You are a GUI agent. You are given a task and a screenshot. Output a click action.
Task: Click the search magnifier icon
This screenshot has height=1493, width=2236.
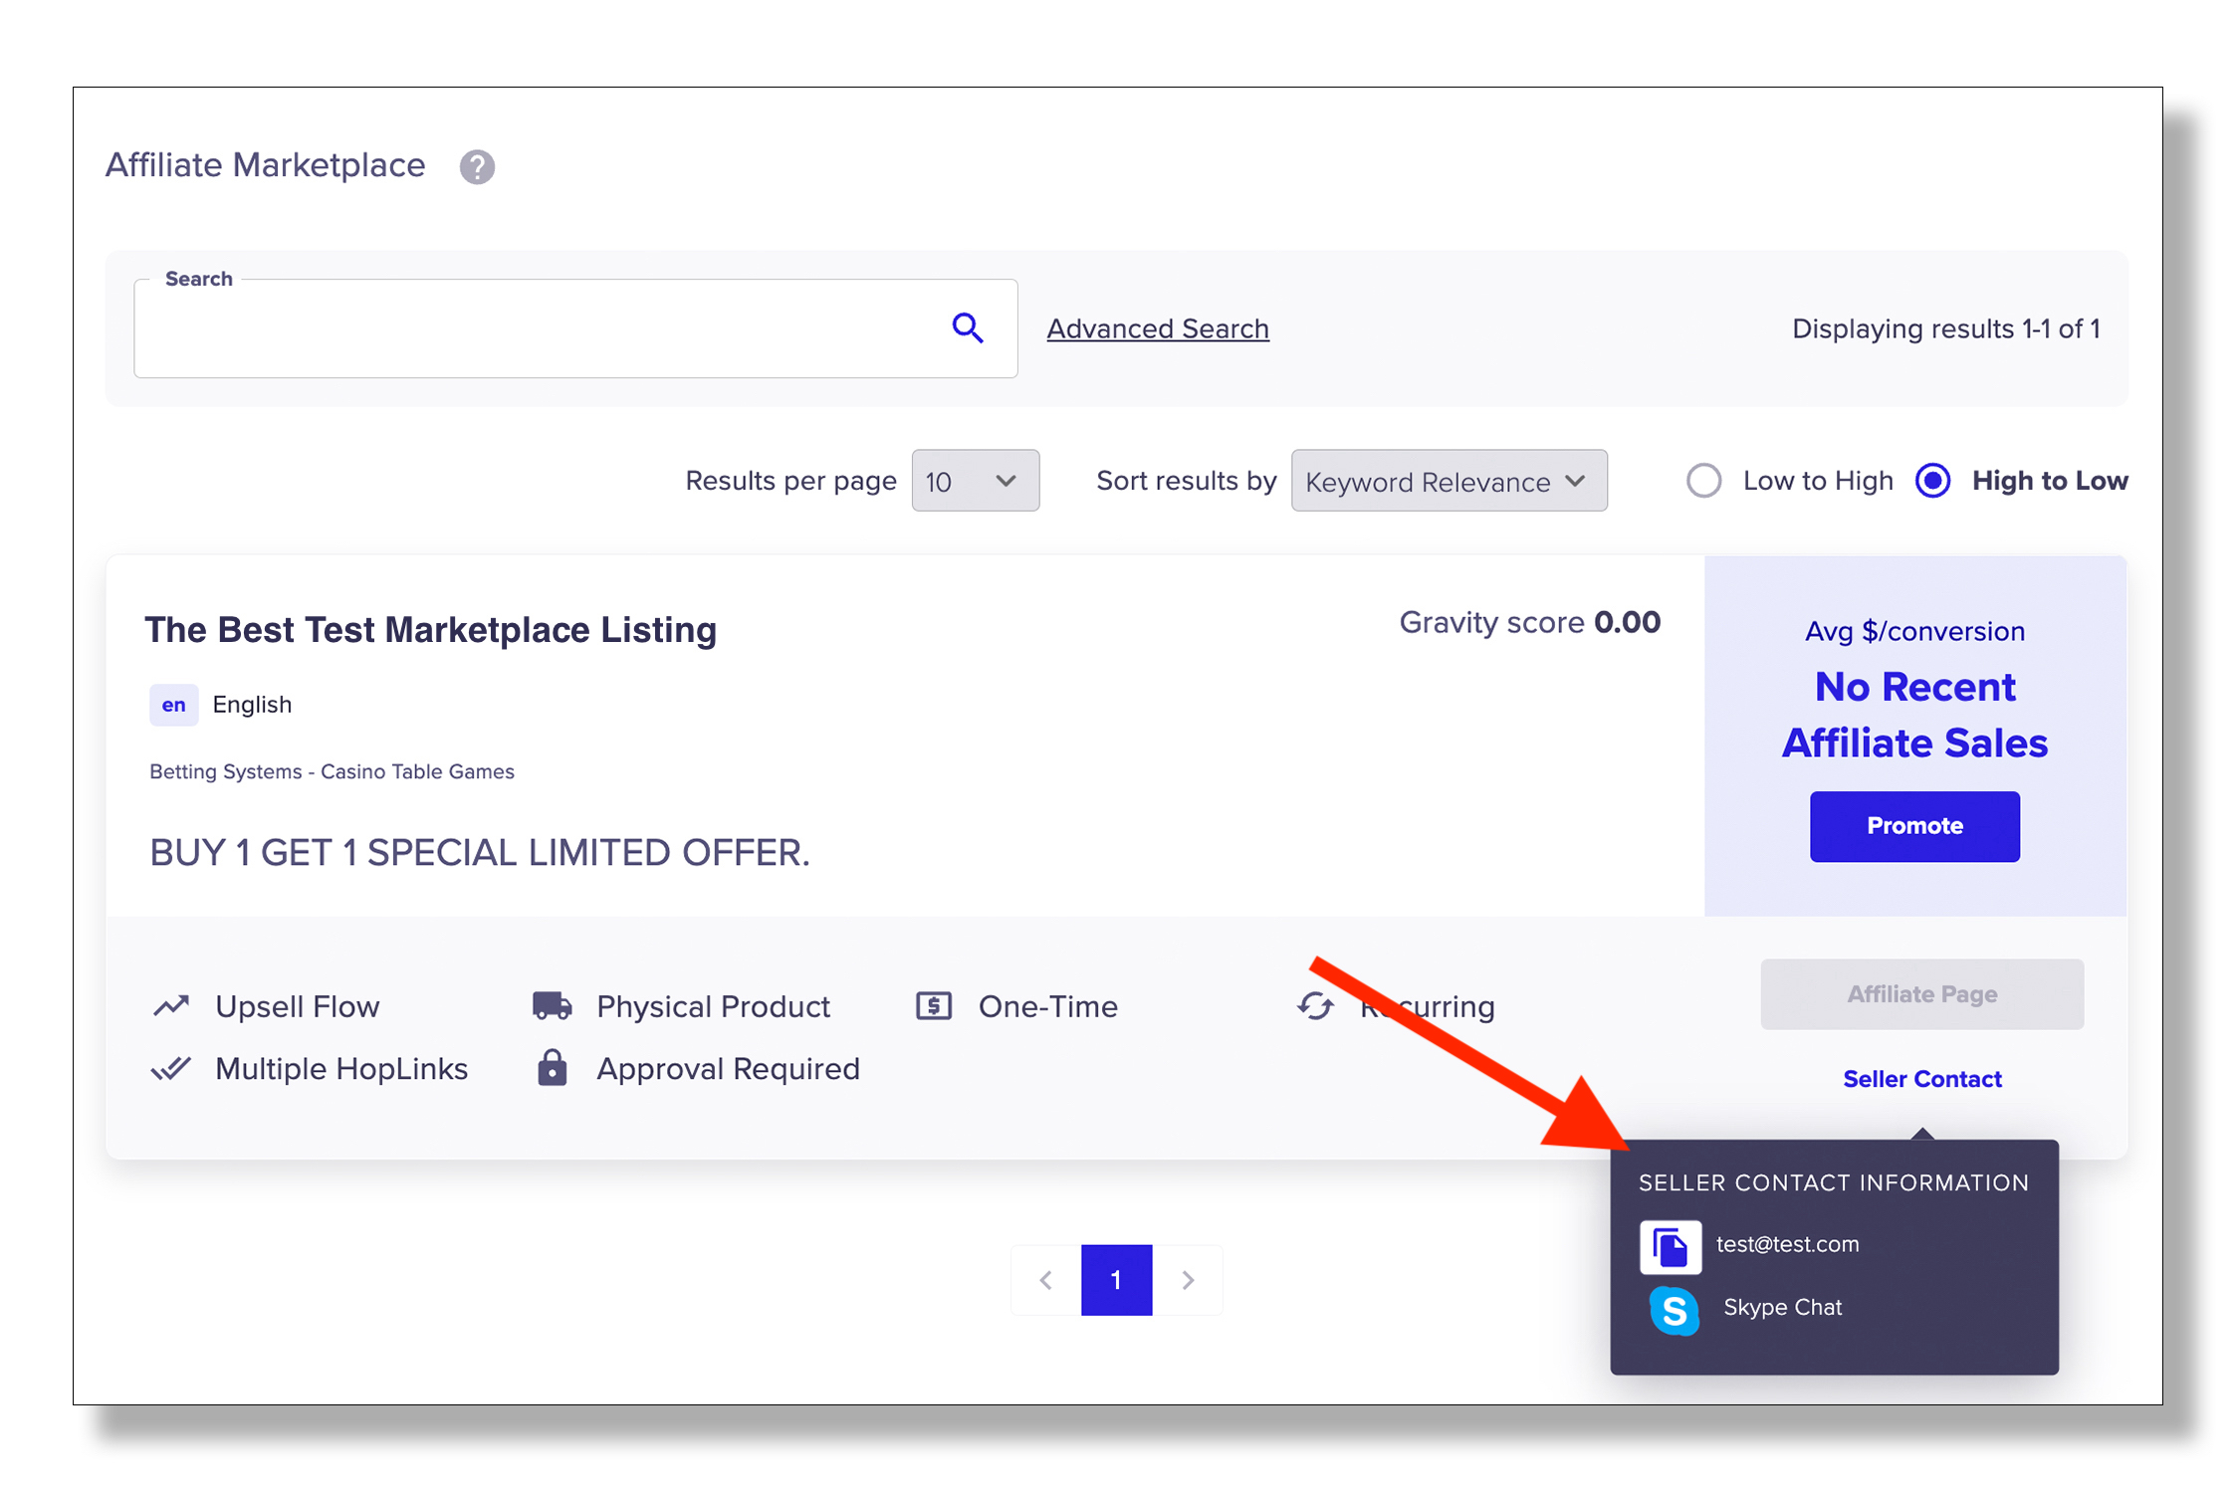tap(968, 328)
